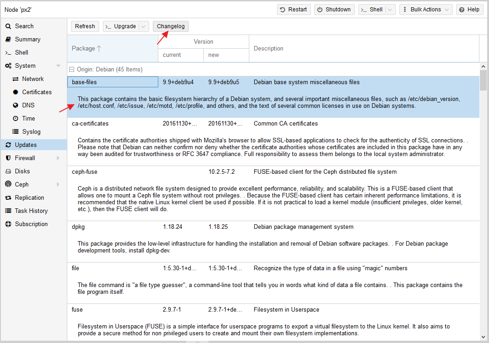Expand the Firewall submenu arrow
The image size is (489, 343).
58,158
